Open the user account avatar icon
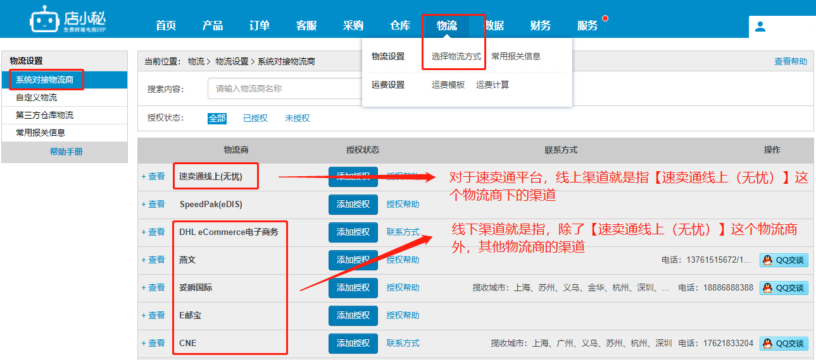 tap(760, 27)
